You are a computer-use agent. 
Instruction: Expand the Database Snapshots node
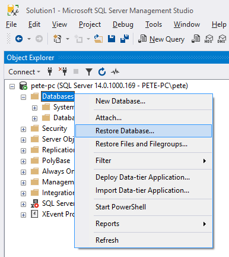pyautogui.click(x=34, y=118)
